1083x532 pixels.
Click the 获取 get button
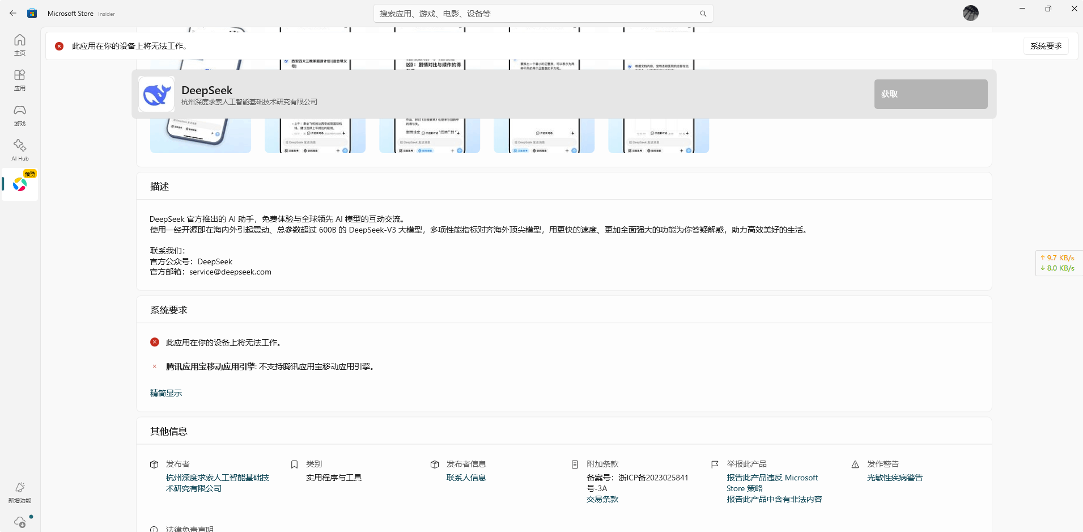(931, 94)
